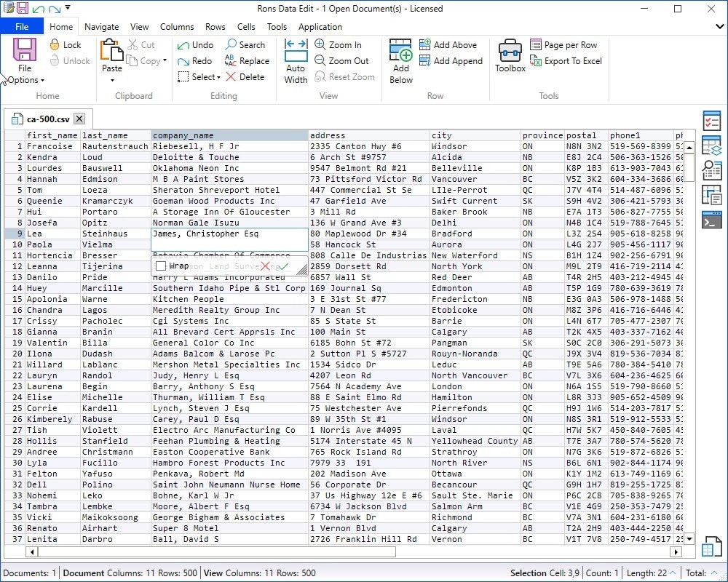The image size is (728, 582).
Task: Click the Add Append row icon
Action: [425, 61]
